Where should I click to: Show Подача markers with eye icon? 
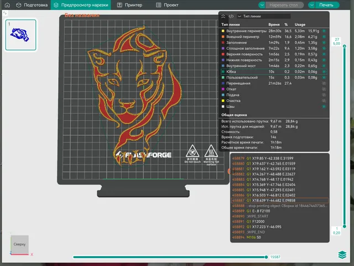click(x=324, y=95)
